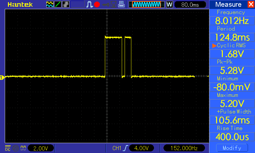Click the Cyclic RMS label
255x153 pixels.
pyautogui.click(x=231, y=45)
